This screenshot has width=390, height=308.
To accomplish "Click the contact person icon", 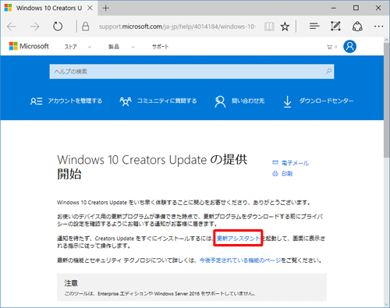I will tap(220, 101).
